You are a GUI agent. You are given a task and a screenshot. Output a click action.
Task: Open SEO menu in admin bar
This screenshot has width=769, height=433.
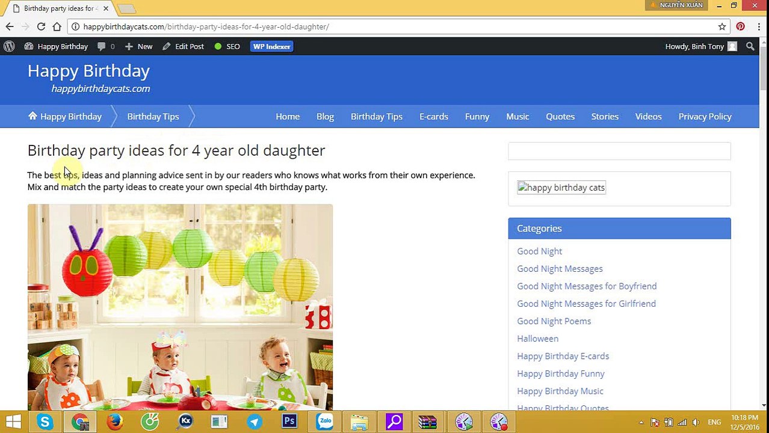(x=227, y=46)
